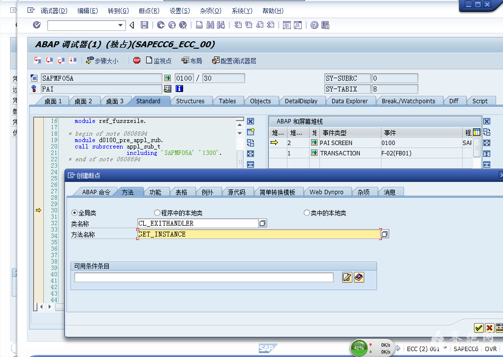The width and height of the screenshot is (503, 357).
Task: Click the edit condition pencil icon
Action: click(347, 277)
